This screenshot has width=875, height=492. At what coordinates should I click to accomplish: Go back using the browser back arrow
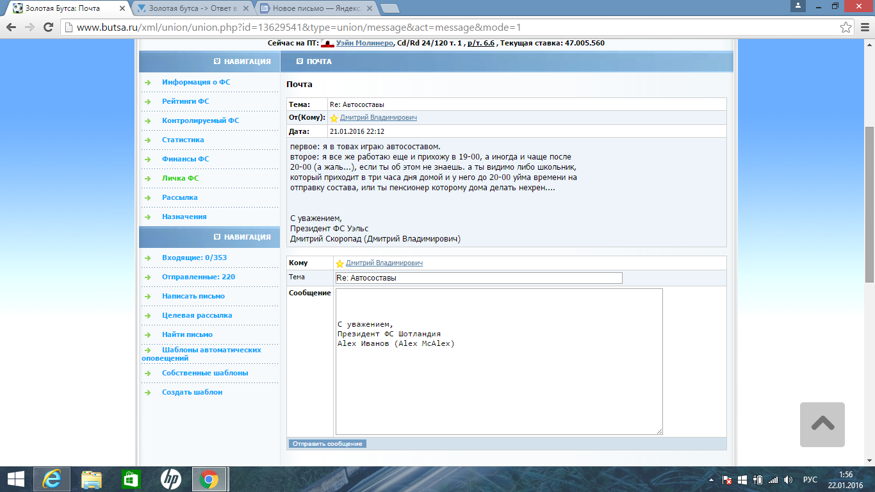click(x=11, y=28)
